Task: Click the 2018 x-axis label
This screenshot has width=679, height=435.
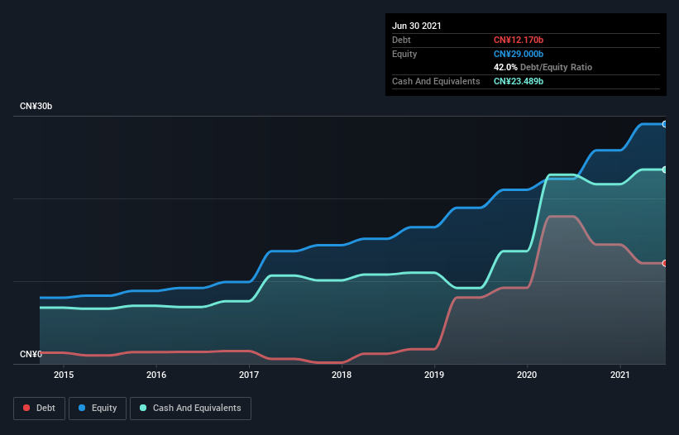Action: (342, 375)
